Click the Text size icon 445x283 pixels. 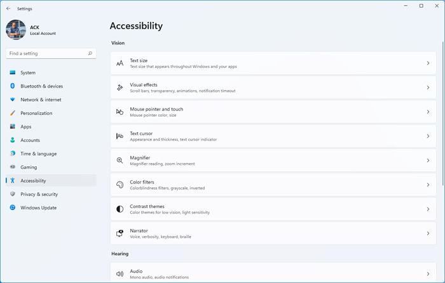(x=120, y=63)
